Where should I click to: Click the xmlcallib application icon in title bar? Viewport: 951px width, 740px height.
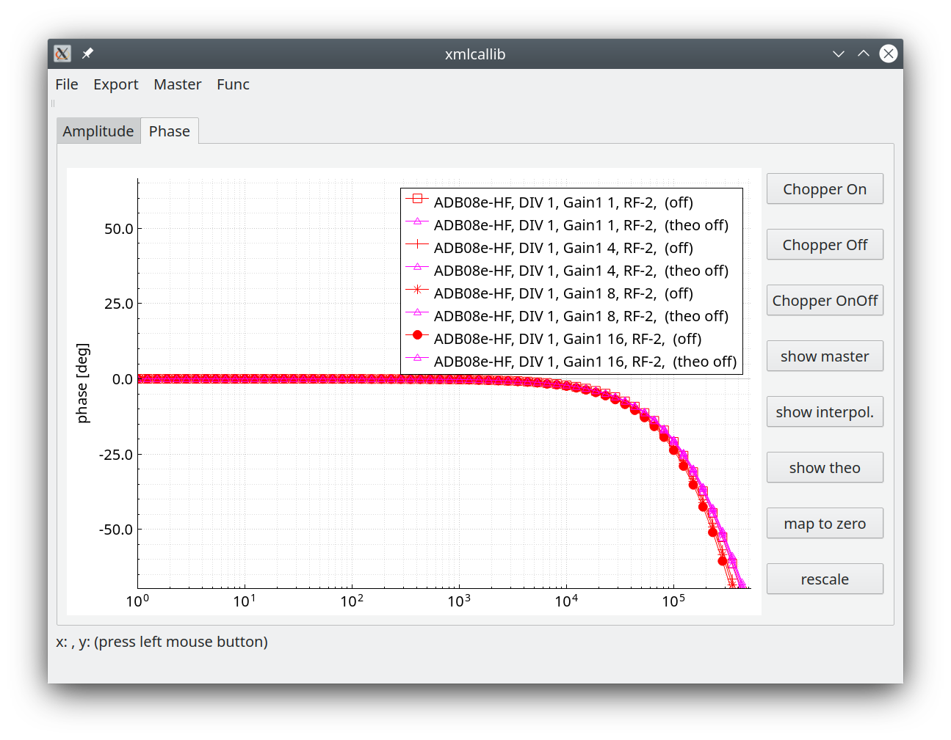[x=62, y=54]
